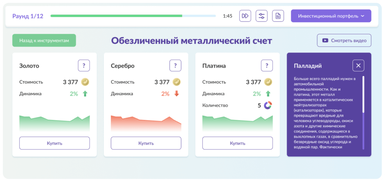Click green up arrow in Золото card
The width and height of the screenshot is (385, 182).
pyautogui.click(x=85, y=94)
